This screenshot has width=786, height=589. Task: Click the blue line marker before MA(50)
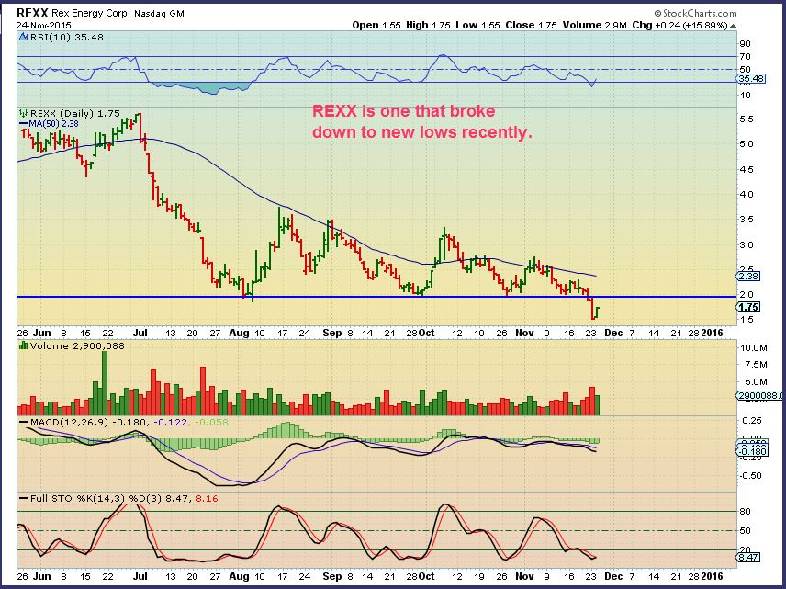click(x=23, y=123)
